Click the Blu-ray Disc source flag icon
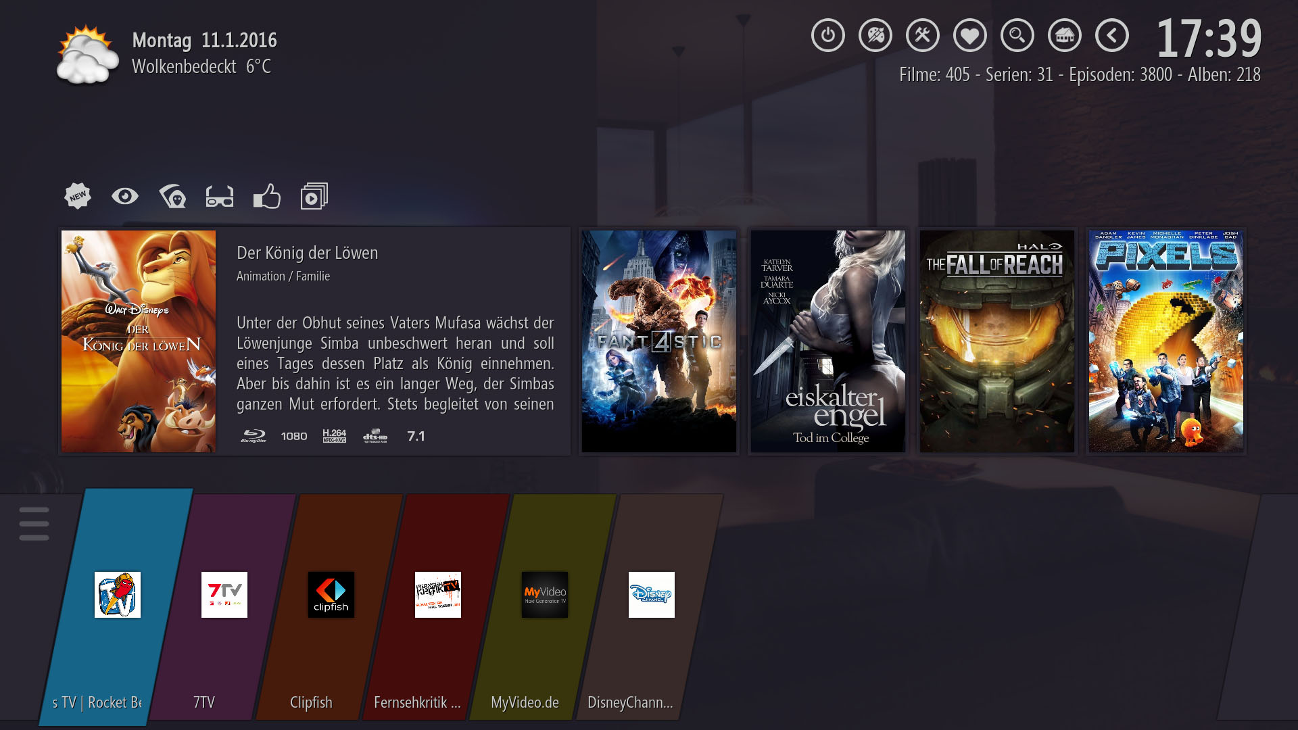Screen dimensions: 1298x730 click(x=254, y=436)
